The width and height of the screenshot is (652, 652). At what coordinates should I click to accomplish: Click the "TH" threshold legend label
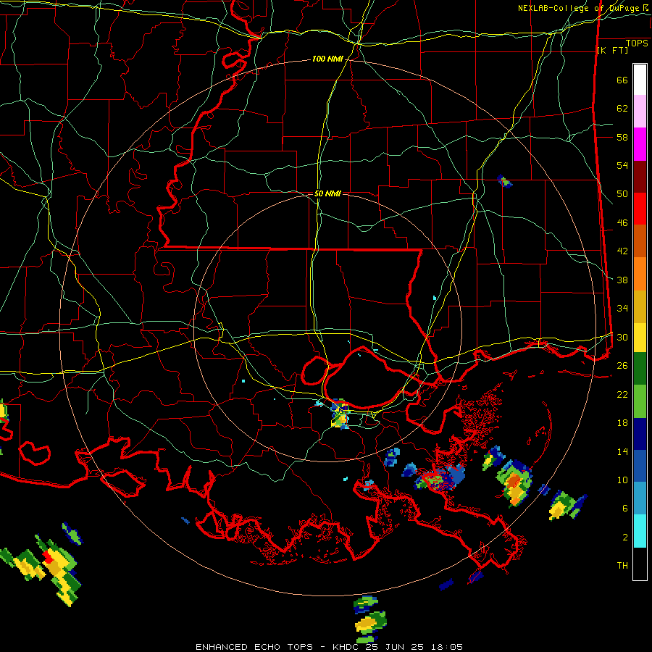pyautogui.click(x=622, y=566)
